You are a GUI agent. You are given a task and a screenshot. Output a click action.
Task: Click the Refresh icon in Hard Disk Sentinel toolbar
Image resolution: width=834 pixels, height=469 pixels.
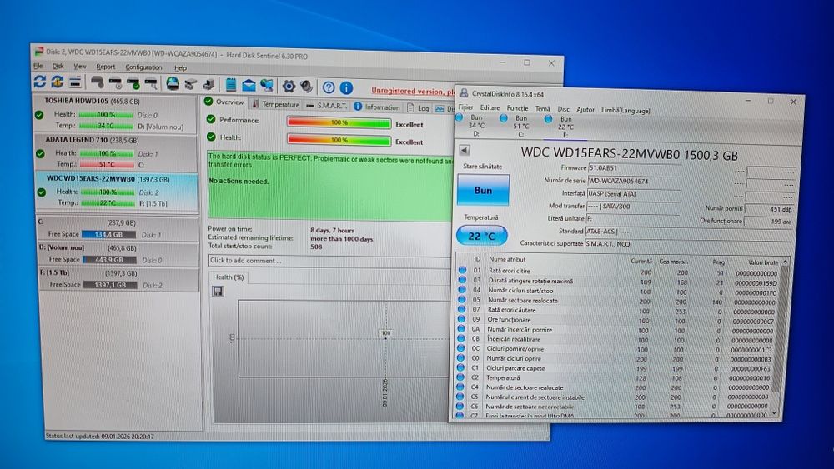coord(39,82)
